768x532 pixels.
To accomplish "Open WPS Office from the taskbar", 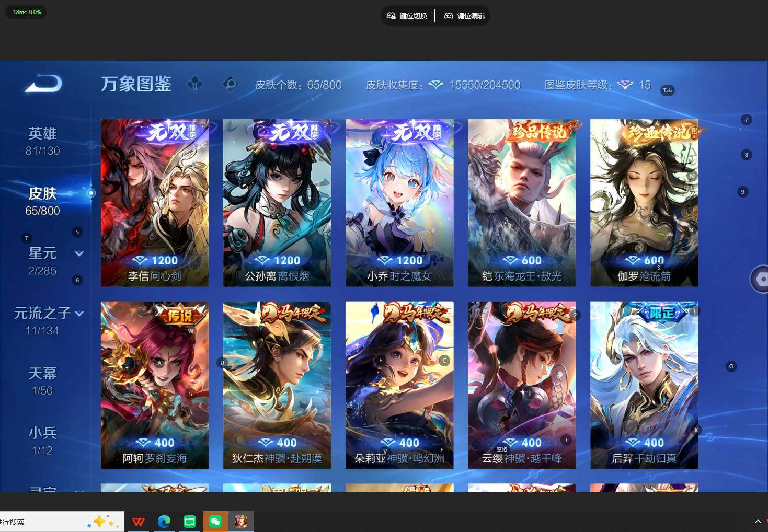I will [x=139, y=522].
